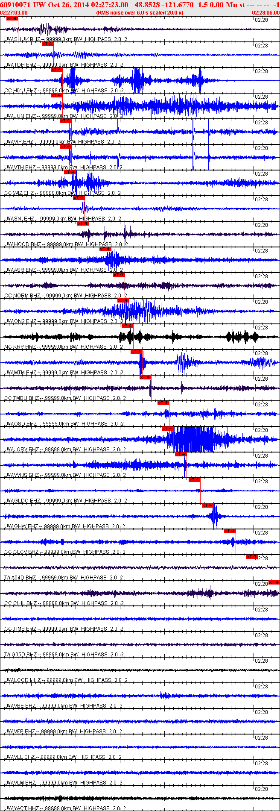Viewport: 280px width, 811px height.
Task: Click the red pick flag on the TDH trace
Action: [47, 44]
